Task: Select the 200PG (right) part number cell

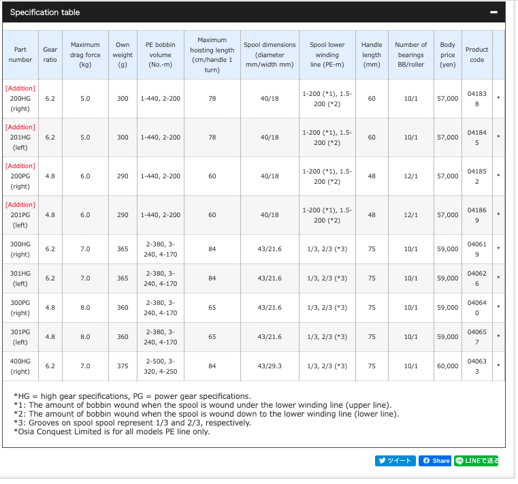Action: coord(20,176)
